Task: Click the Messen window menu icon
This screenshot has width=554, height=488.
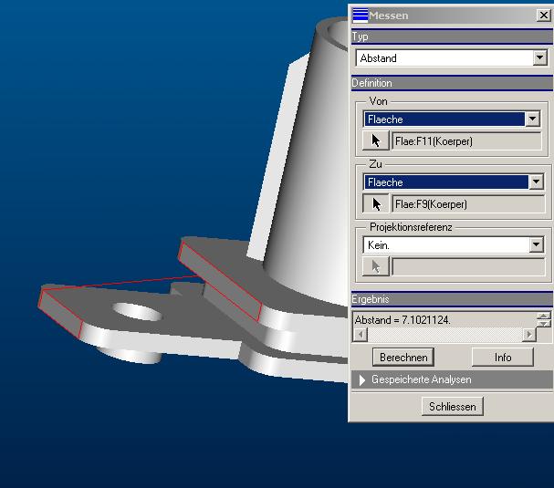Action: point(360,16)
